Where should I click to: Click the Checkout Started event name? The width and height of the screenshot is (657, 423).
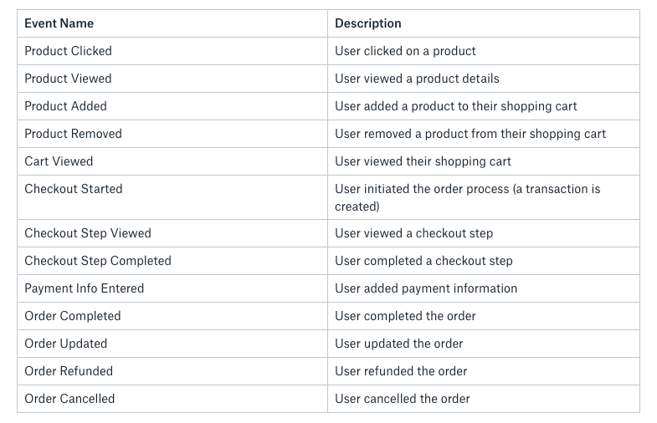click(x=74, y=189)
